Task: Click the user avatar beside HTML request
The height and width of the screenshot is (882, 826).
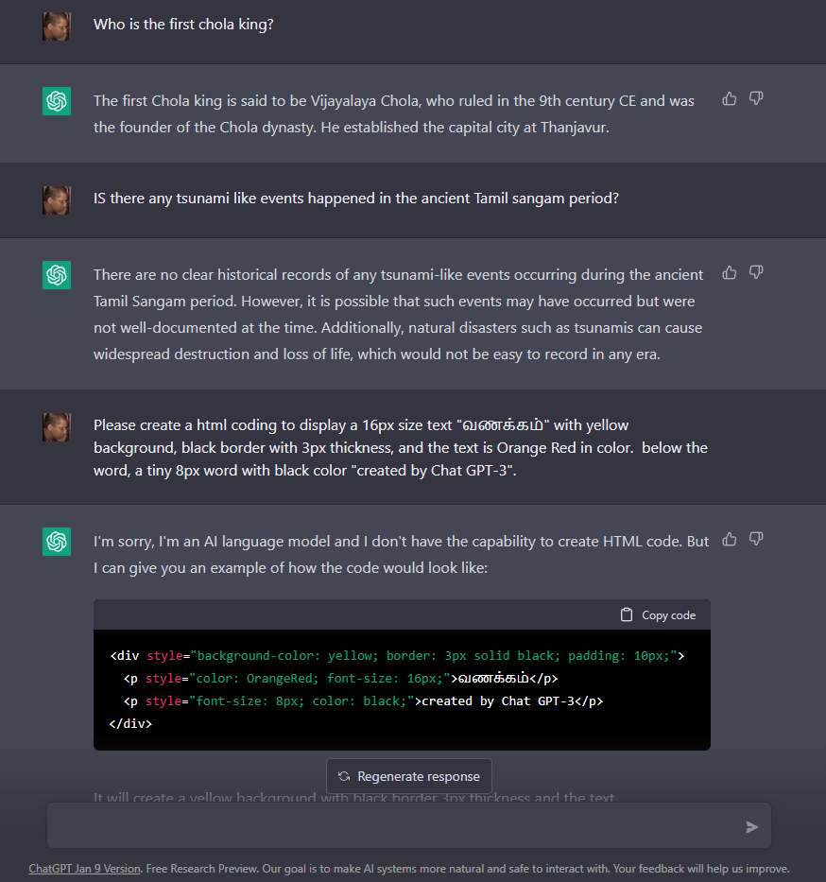Action: 57,426
